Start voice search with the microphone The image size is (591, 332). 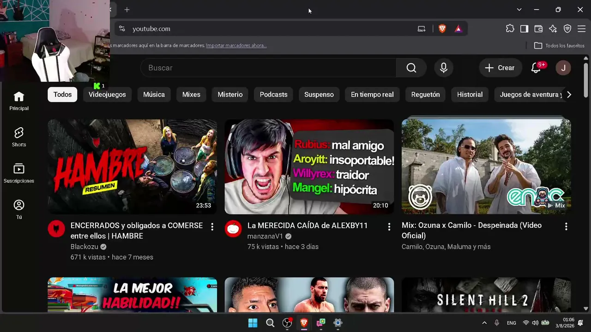pos(444,68)
